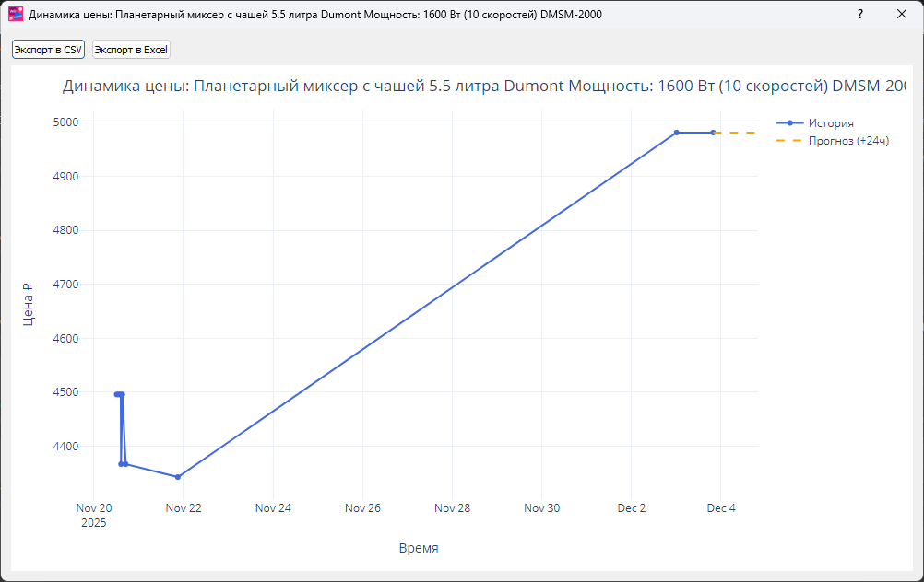Click the Nov 26 x-axis tick label
924x582 pixels.
[362, 508]
